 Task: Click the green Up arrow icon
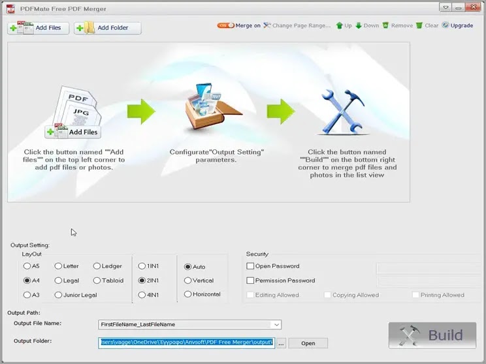340,25
